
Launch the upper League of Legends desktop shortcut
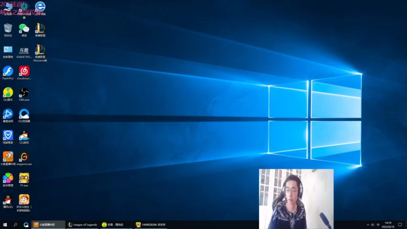pyautogui.click(x=40, y=30)
